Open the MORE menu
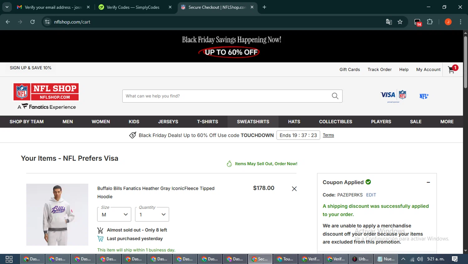The image size is (468, 264). coord(447,122)
